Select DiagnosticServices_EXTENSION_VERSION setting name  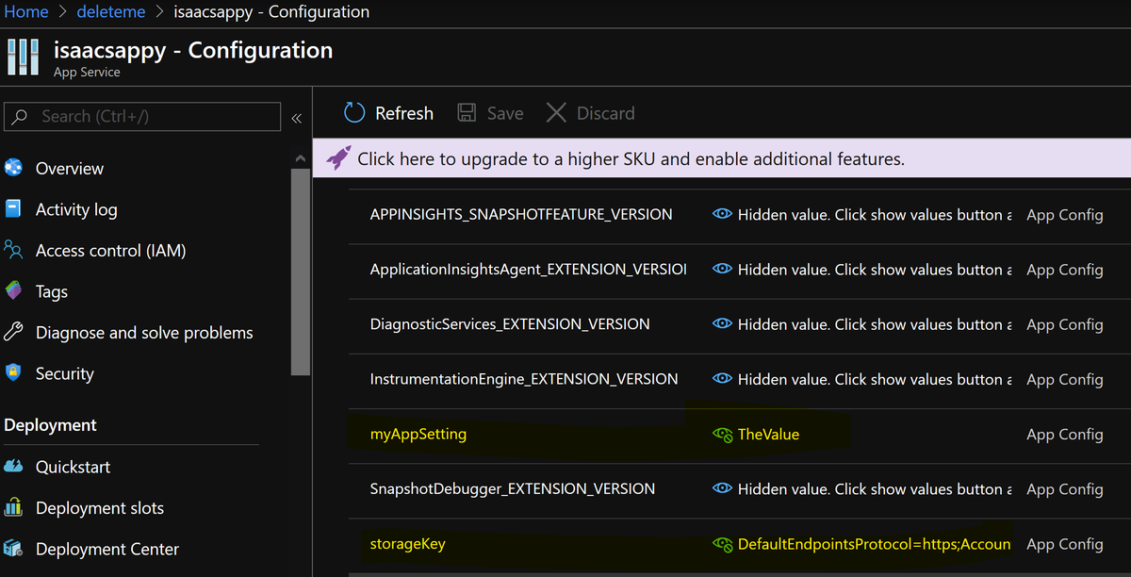click(510, 324)
